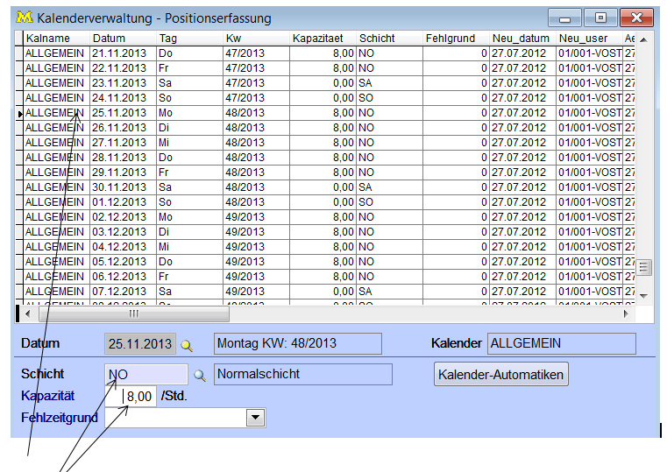Viewport: 667px width, 472px height.
Task: Click the application logo icon in title bar
Action: click(x=25, y=18)
